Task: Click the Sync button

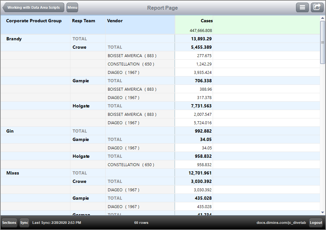Action: coord(24,223)
